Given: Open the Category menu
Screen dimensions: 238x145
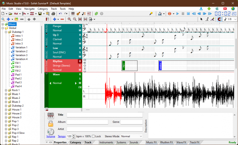Looking at the screenshot, I should [x=42, y=9].
